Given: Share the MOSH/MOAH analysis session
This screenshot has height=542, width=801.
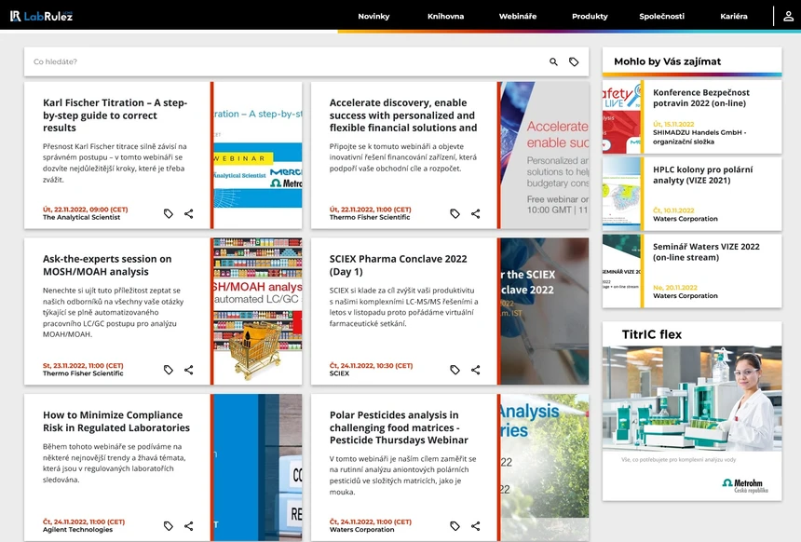Looking at the screenshot, I should (188, 370).
